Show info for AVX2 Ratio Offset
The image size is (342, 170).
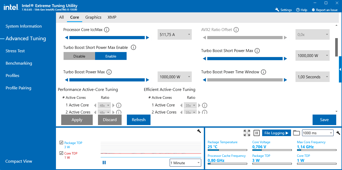(236, 30)
